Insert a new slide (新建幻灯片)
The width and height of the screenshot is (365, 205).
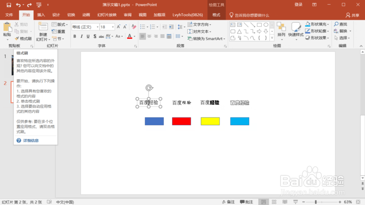pyautogui.click(x=43, y=32)
